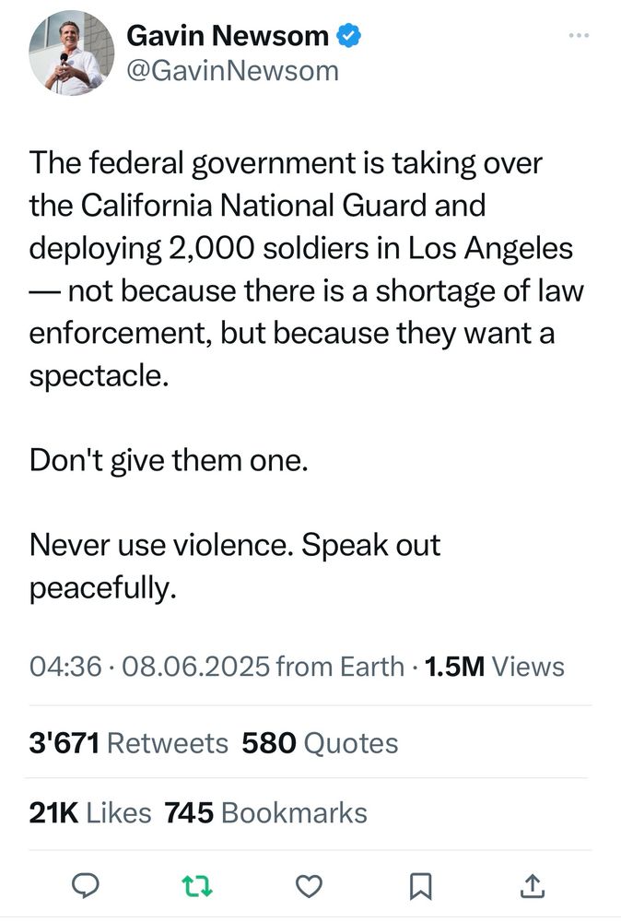Click the Gavin Newsom display name
621x922 pixels.
click(x=228, y=36)
